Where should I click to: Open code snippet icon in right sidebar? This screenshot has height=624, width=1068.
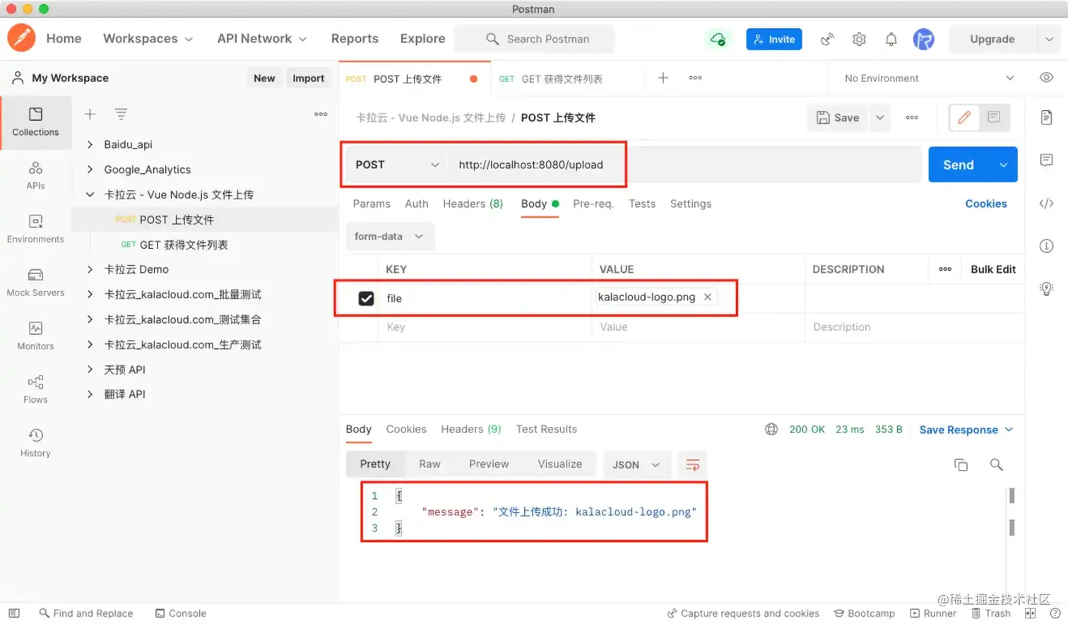click(x=1047, y=204)
